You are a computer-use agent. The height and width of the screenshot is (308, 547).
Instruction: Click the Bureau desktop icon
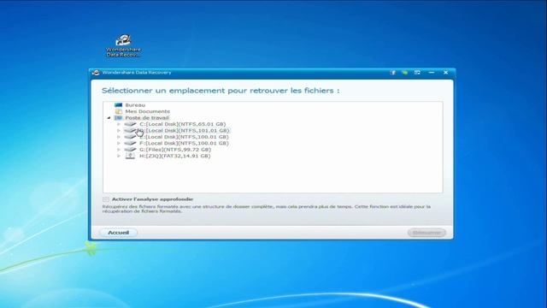pos(119,104)
